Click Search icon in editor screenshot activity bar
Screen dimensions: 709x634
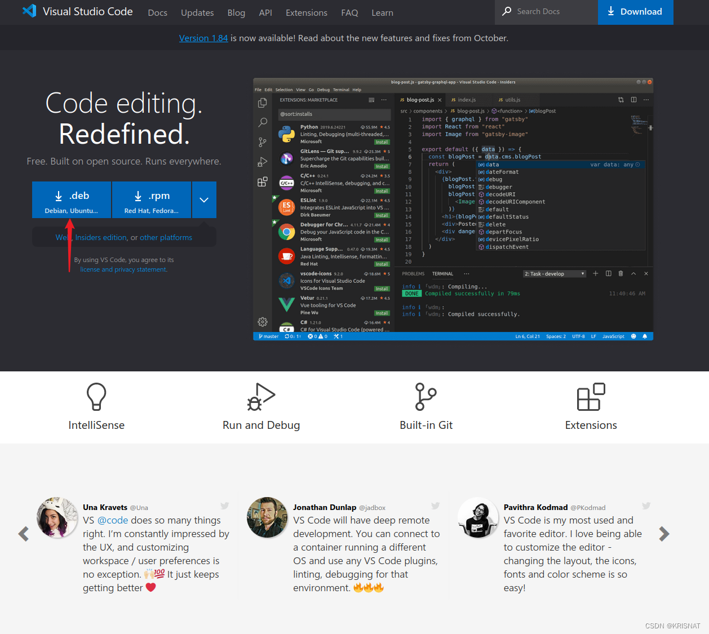pos(262,122)
